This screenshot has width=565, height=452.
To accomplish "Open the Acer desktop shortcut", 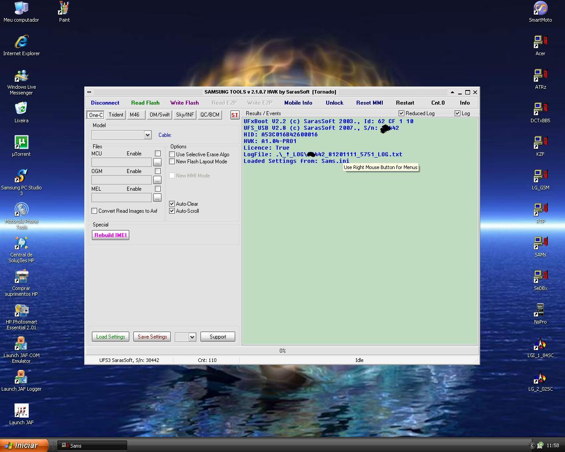I will 540,45.
